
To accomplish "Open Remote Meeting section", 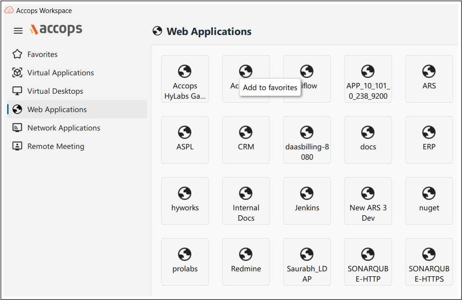I will tap(77, 146).
